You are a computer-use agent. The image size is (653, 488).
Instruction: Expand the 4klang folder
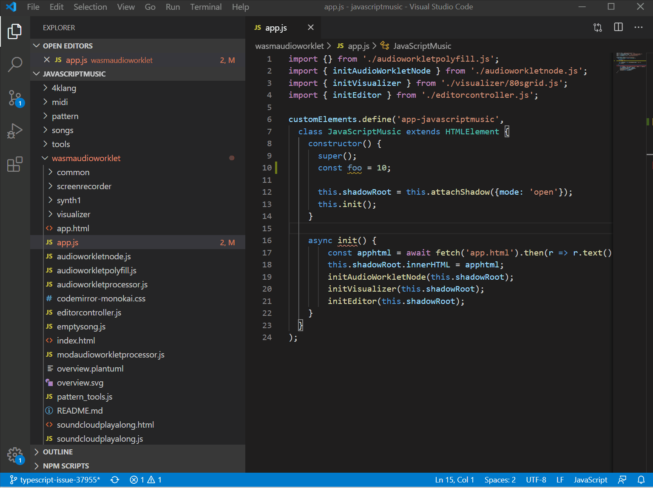pyautogui.click(x=138, y=88)
